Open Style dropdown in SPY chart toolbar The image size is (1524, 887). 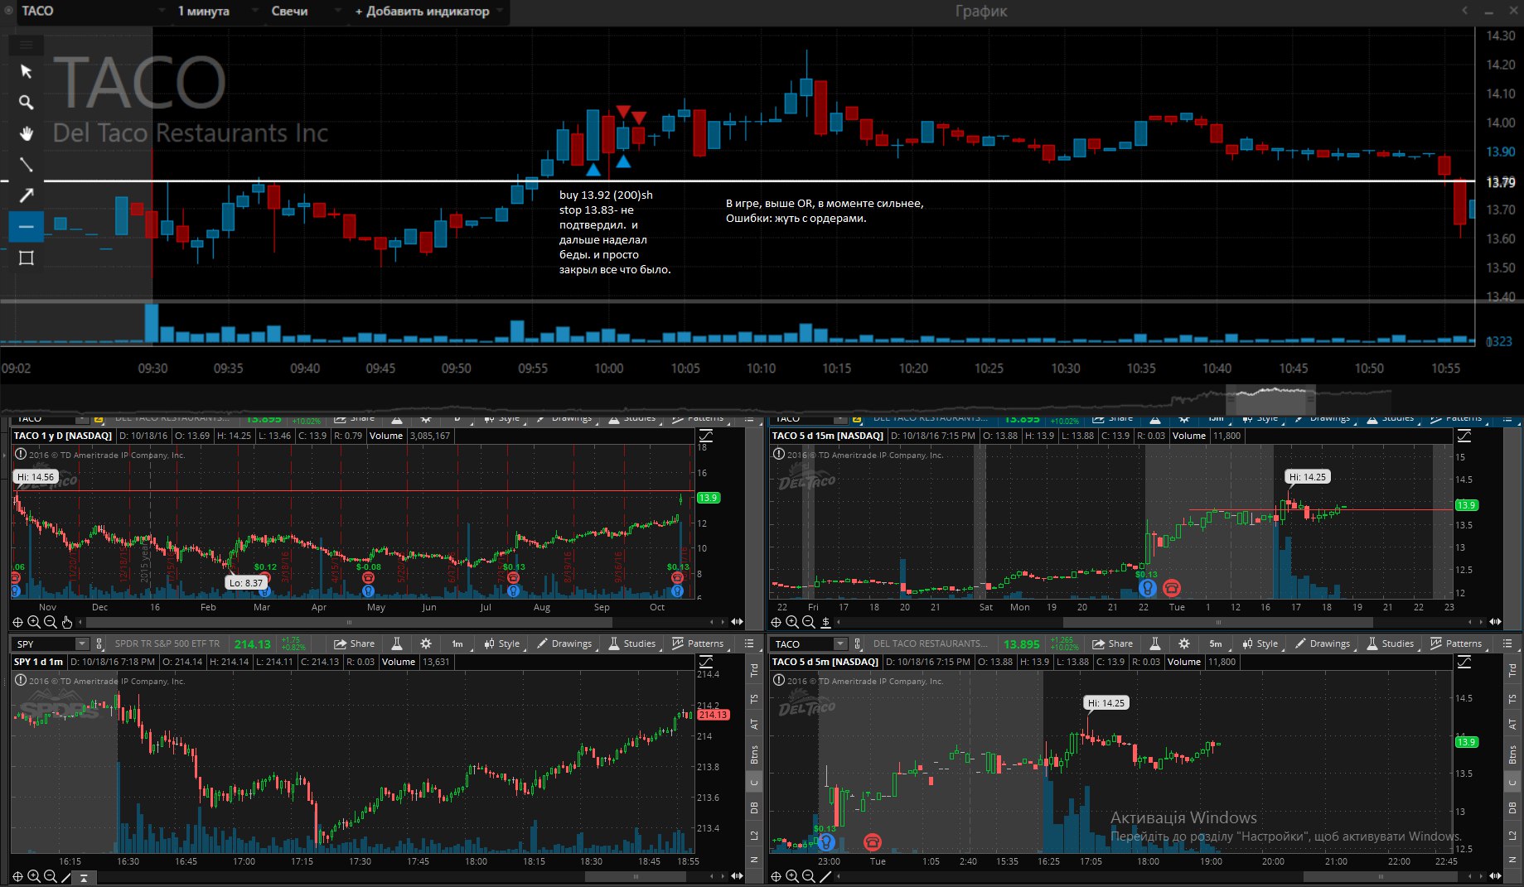point(501,644)
